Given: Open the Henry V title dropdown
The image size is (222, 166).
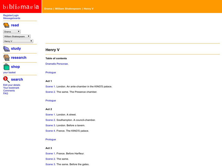Looking at the screenshot, I should click(18, 41).
